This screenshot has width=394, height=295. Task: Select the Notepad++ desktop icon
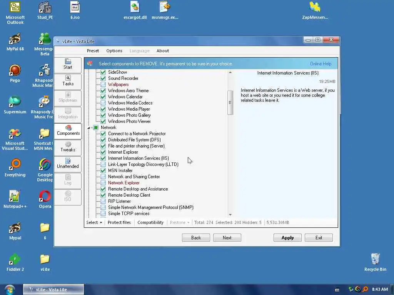coord(15,199)
